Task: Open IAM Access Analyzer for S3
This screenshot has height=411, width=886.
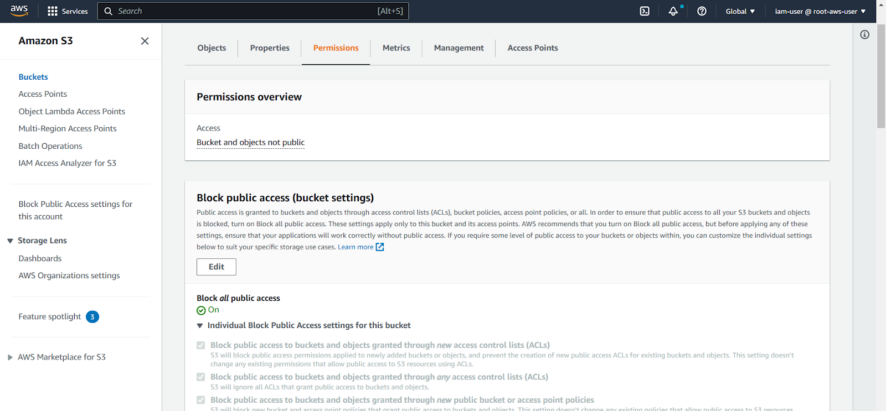Action: (x=68, y=163)
